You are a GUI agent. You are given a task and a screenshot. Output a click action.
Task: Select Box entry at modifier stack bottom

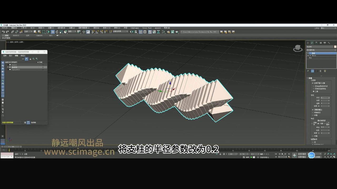pos(310,58)
